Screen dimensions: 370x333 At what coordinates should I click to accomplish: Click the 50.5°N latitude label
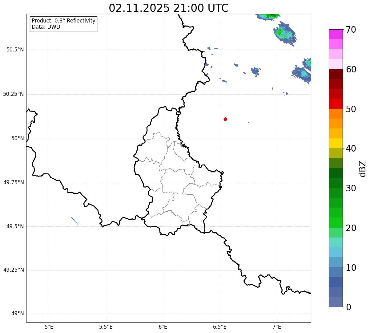tap(15, 50)
